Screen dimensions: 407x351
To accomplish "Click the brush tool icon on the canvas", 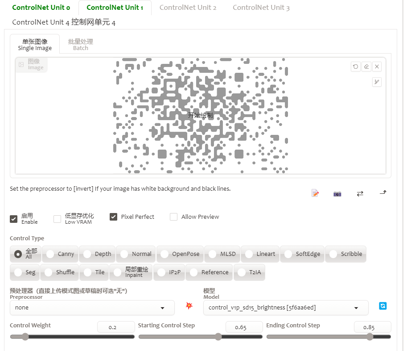I will coord(377,82).
